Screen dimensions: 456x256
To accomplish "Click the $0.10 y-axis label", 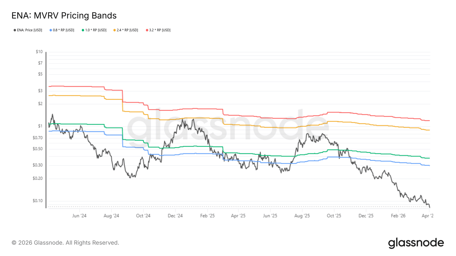I will coord(38,201).
